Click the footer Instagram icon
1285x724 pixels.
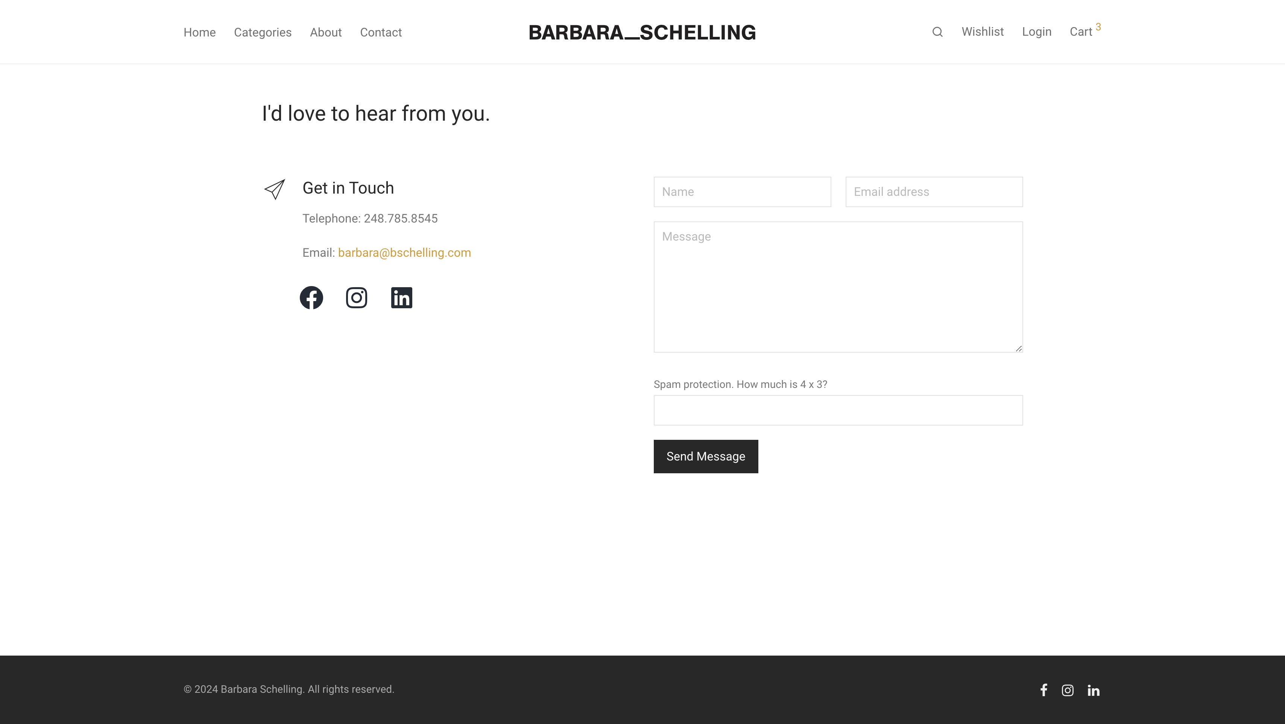pyautogui.click(x=1068, y=690)
